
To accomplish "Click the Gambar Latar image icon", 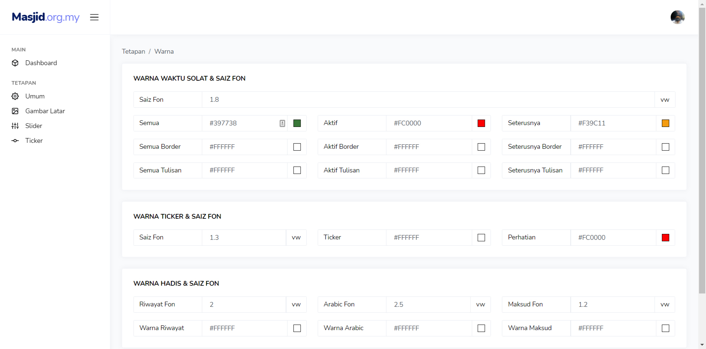I will [15, 111].
